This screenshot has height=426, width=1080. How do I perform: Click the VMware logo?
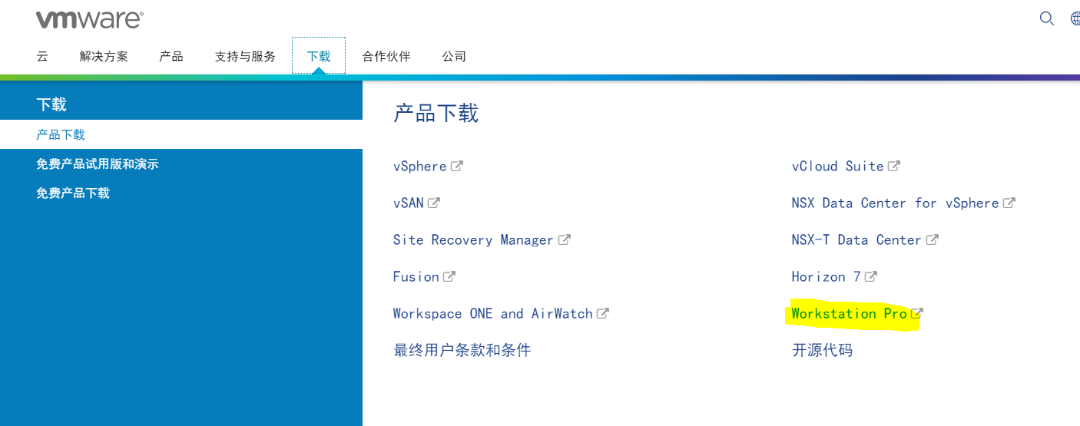[x=89, y=19]
